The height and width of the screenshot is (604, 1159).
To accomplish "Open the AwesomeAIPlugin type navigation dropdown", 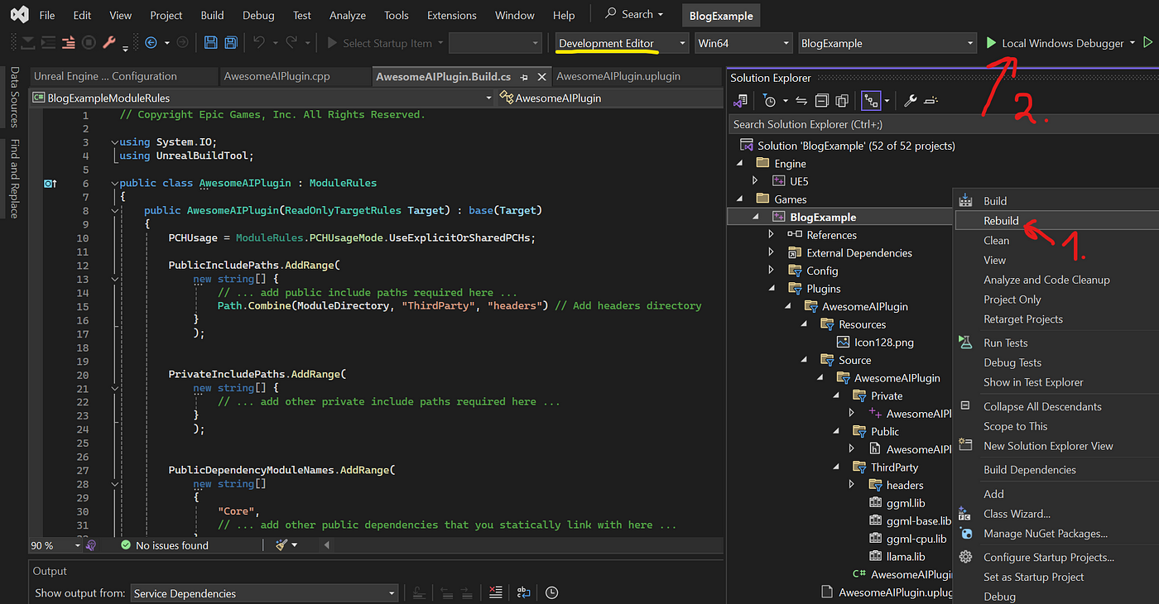I will tap(608, 98).
